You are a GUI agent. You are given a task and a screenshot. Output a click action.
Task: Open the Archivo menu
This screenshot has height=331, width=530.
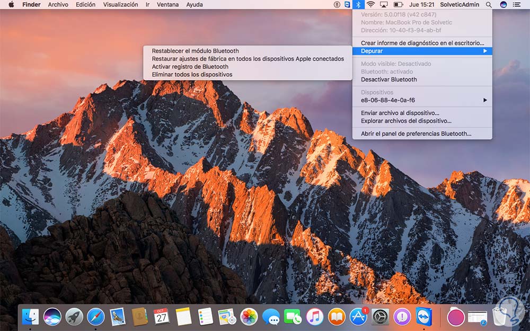tap(58, 4)
